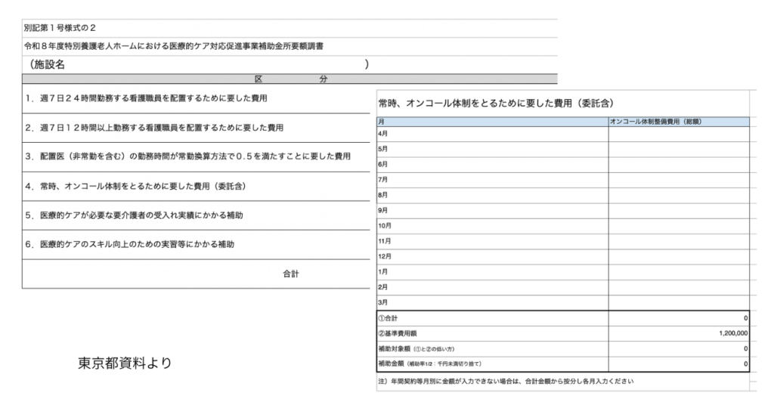This screenshot has height=405, width=774.
Task: Click the 補助金額 result value cell
Action: click(679, 364)
